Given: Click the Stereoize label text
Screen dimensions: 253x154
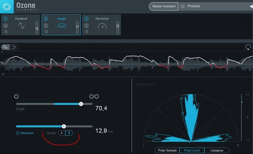Looking at the screenshot, I should (27, 133).
